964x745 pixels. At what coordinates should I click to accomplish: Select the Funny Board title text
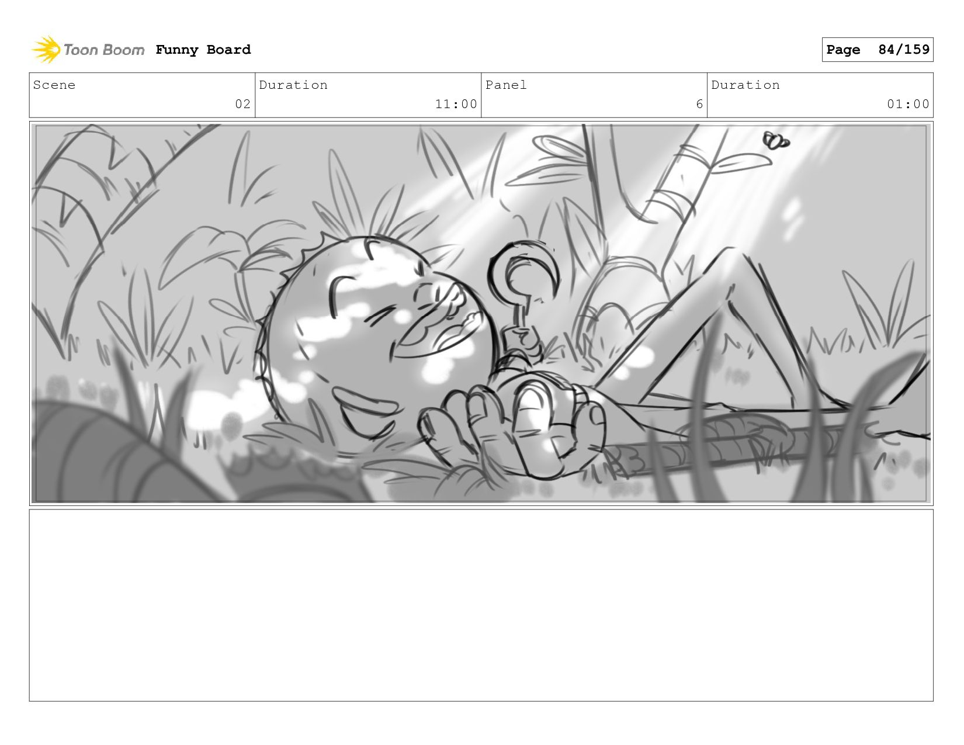click(x=203, y=50)
